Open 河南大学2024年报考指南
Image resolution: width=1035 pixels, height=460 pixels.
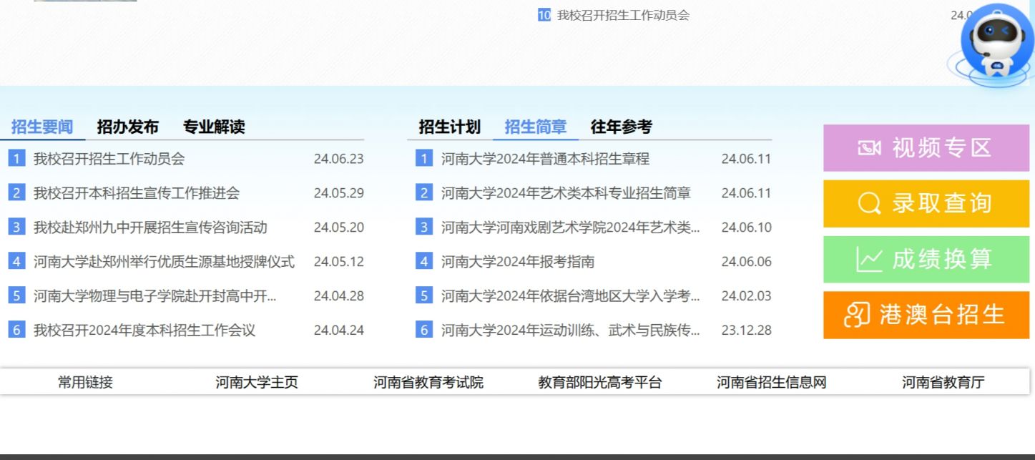tap(518, 262)
